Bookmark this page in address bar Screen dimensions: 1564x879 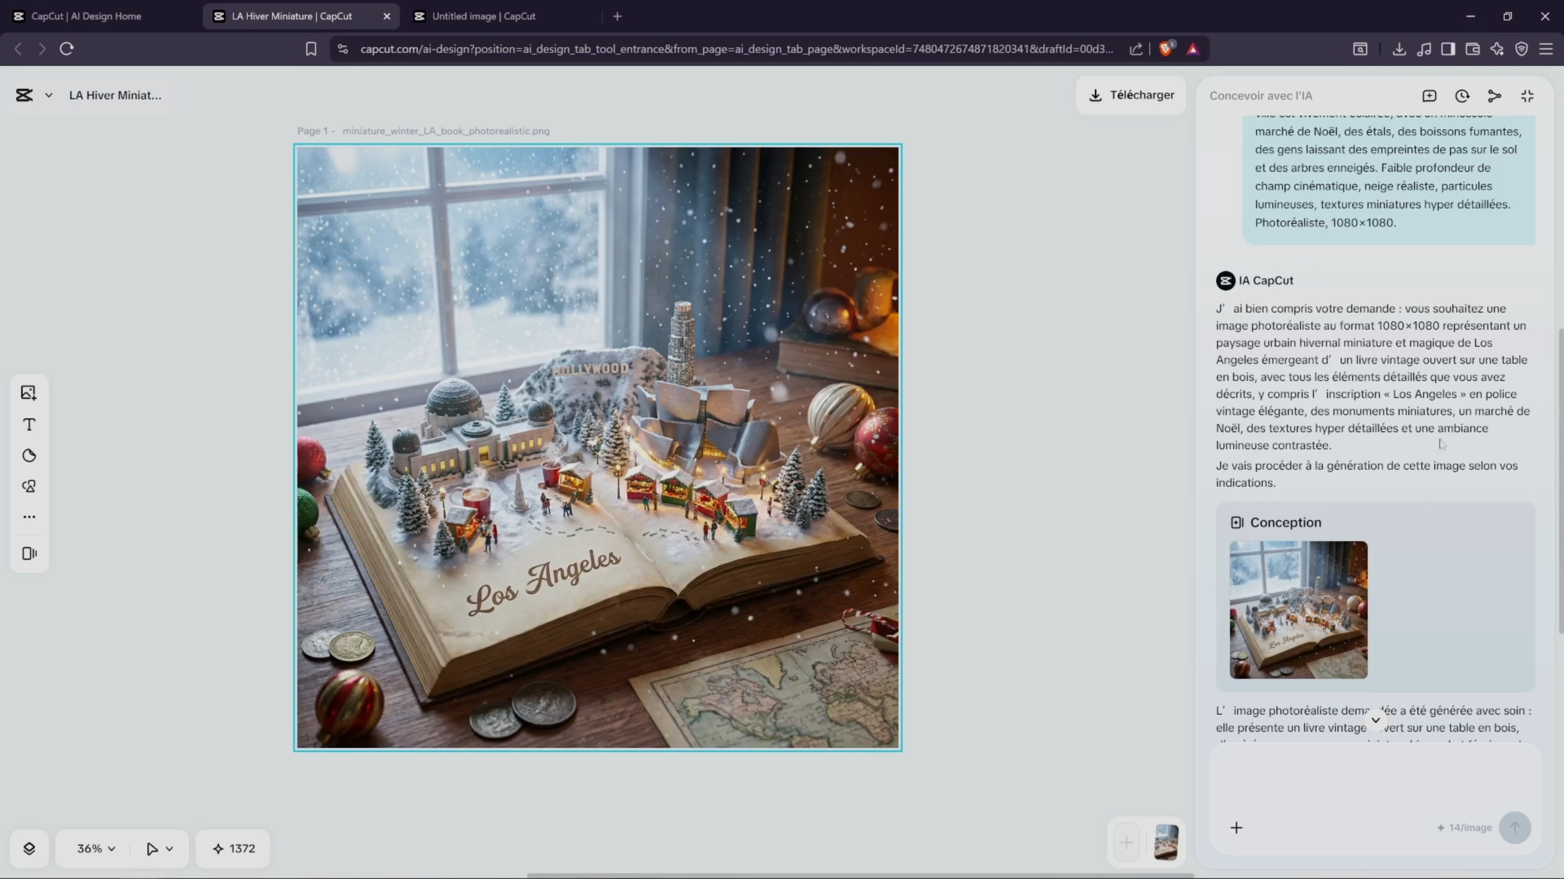click(x=311, y=48)
